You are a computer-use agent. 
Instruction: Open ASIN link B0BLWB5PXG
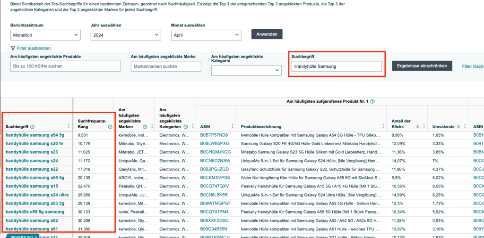click(x=215, y=143)
